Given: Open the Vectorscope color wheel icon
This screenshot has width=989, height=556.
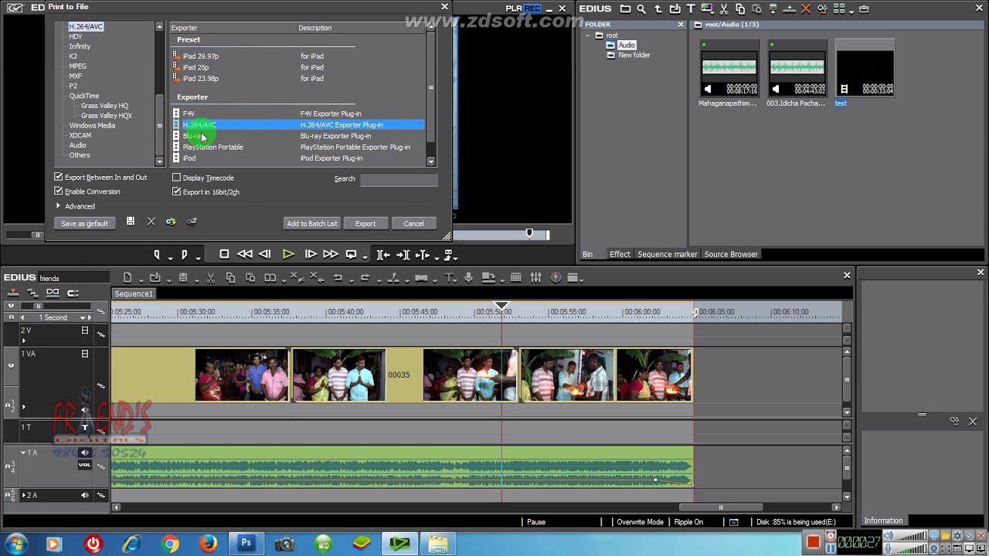Looking at the screenshot, I should pyautogui.click(x=556, y=278).
